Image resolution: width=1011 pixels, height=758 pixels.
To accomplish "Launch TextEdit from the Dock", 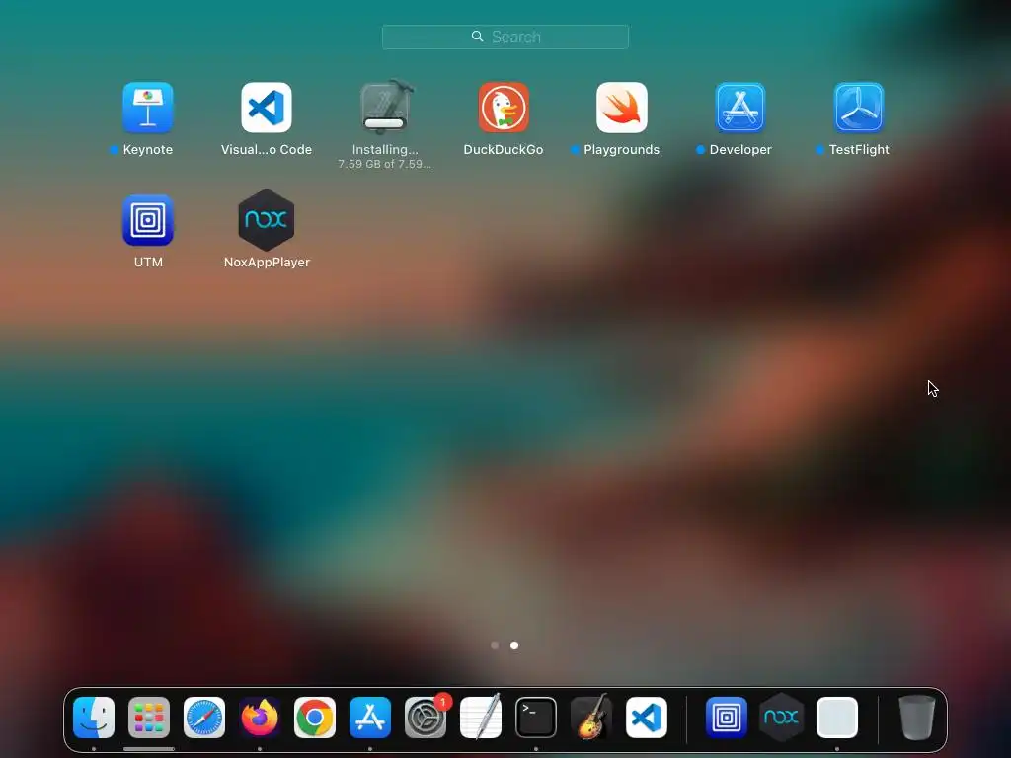I will (x=481, y=718).
